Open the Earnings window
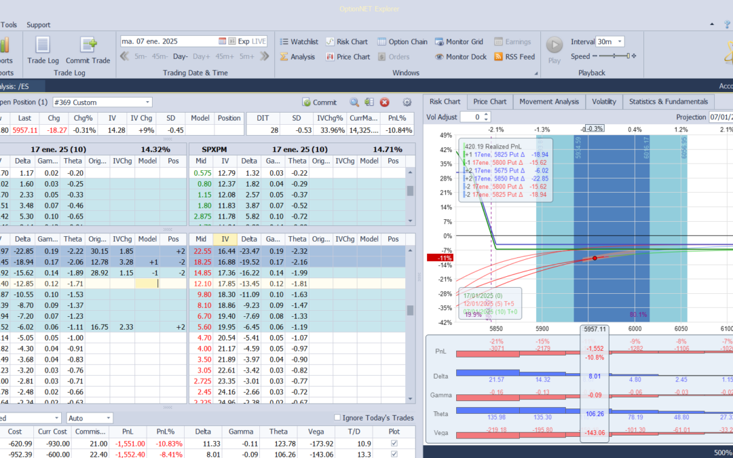The height and width of the screenshot is (458, 733). pyautogui.click(x=513, y=41)
